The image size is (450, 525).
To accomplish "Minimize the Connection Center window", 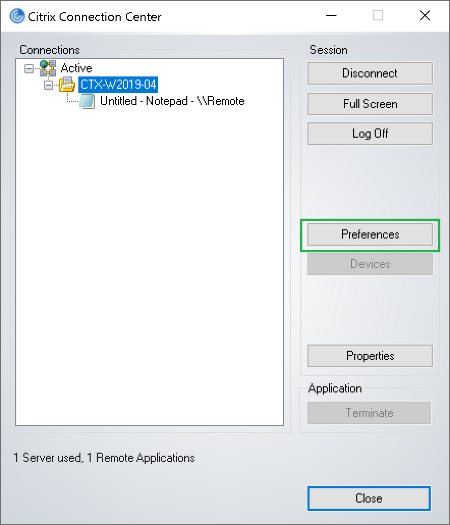I will tap(331, 16).
